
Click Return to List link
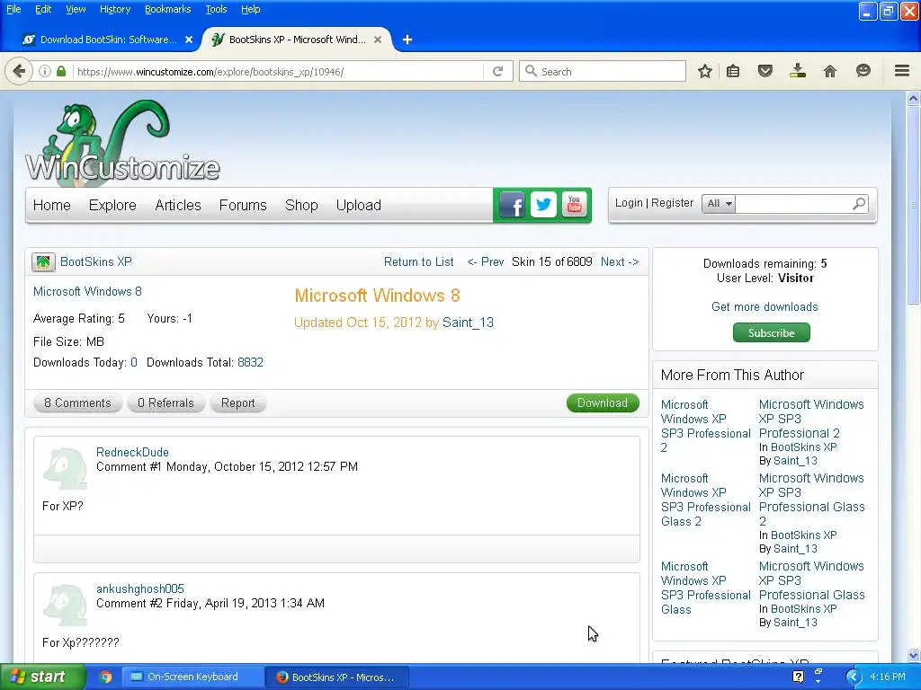tap(419, 262)
